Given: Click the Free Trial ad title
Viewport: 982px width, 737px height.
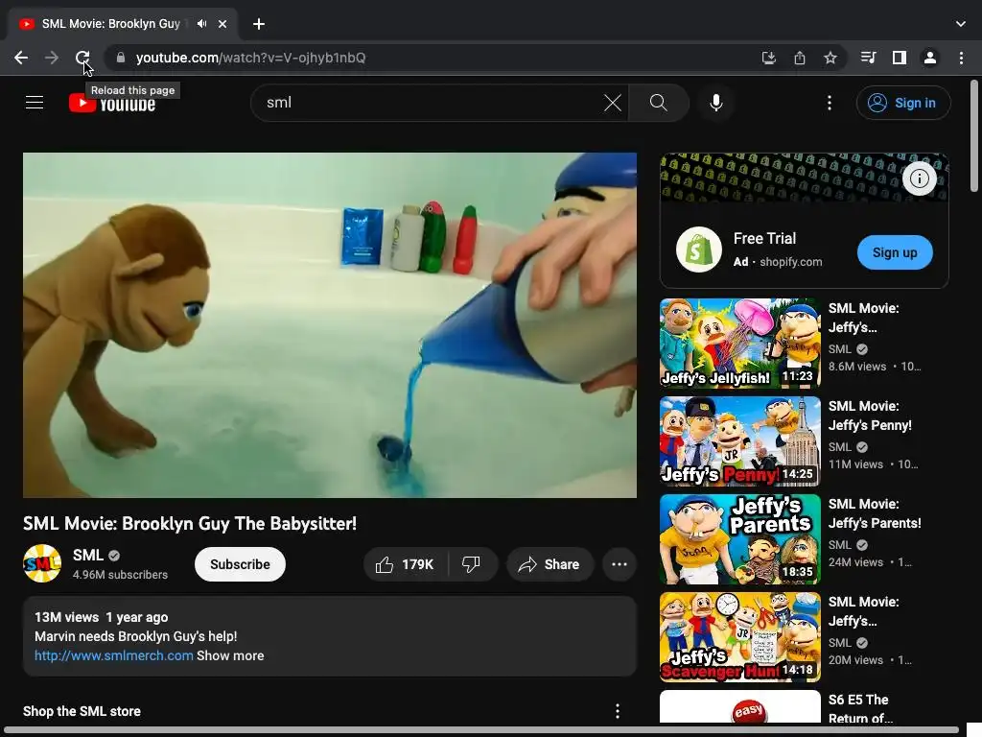Looking at the screenshot, I should tap(764, 238).
